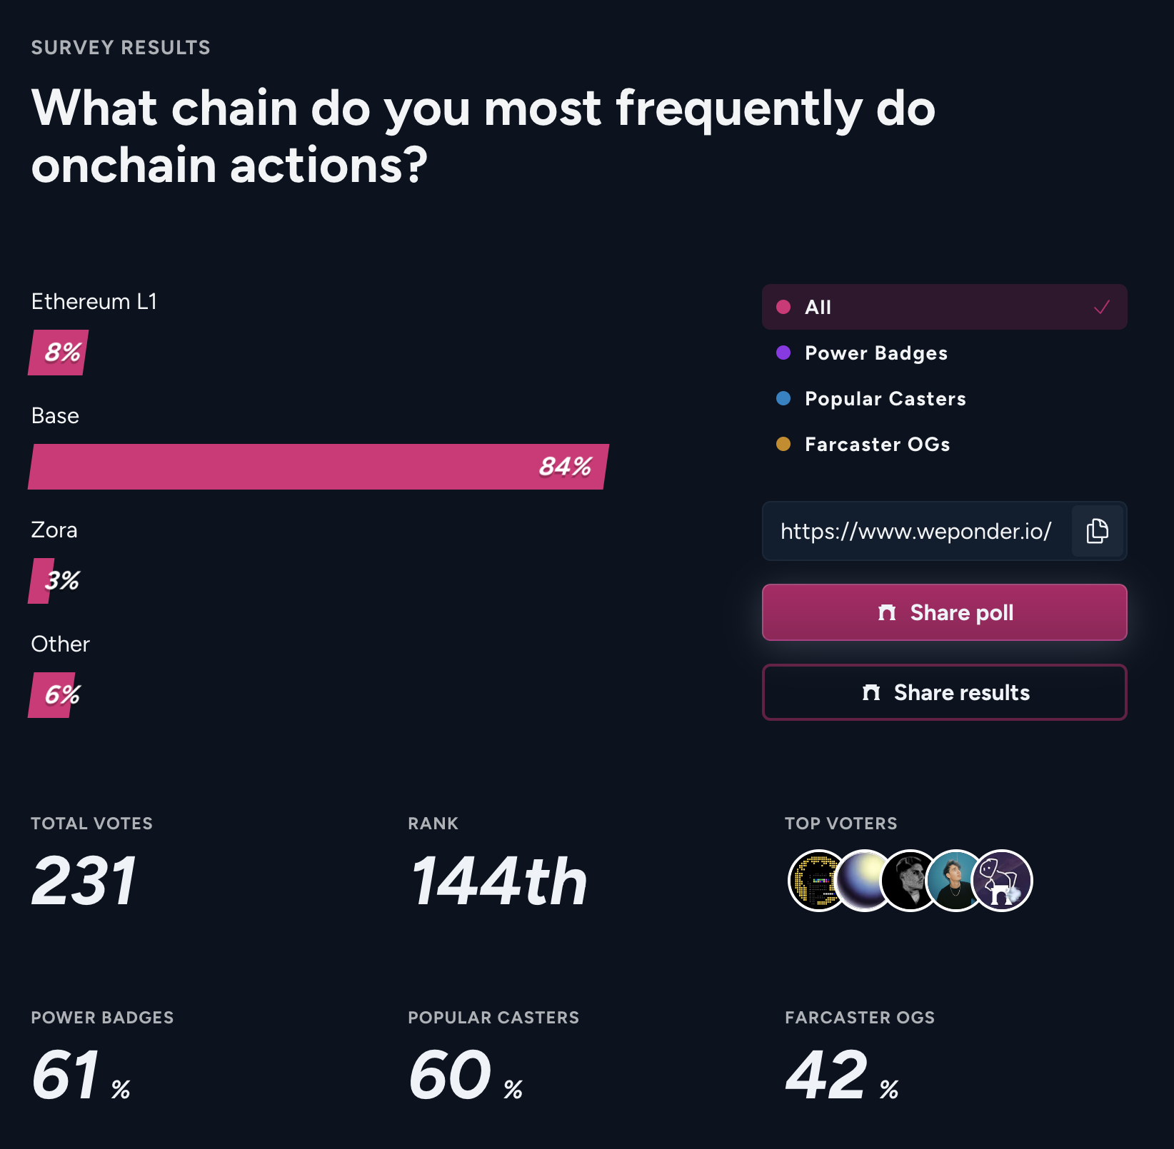This screenshot has width=1174, height=1149.
Task: Click the 144th rank value
Action: tap(498, 882)
